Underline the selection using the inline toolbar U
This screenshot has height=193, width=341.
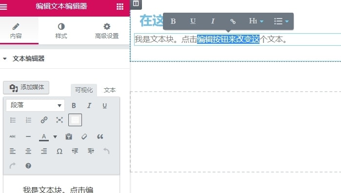pos(193,21)
